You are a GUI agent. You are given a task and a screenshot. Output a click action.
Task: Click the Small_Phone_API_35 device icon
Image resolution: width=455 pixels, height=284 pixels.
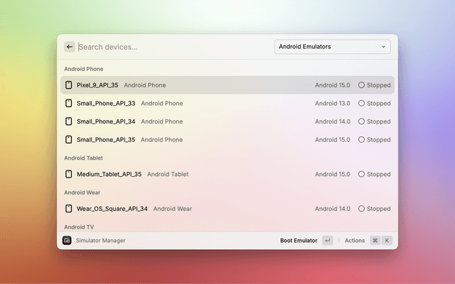pos(69,140)
